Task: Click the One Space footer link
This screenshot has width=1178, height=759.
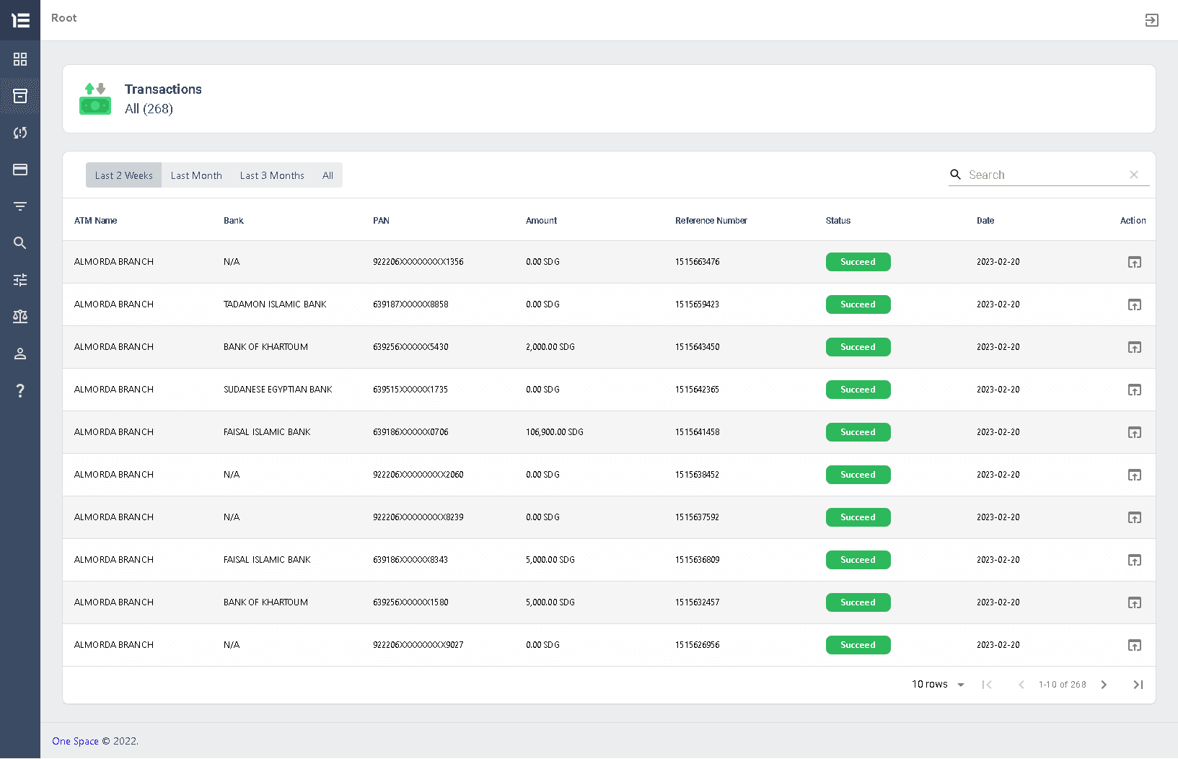Action: click(75, 741)
